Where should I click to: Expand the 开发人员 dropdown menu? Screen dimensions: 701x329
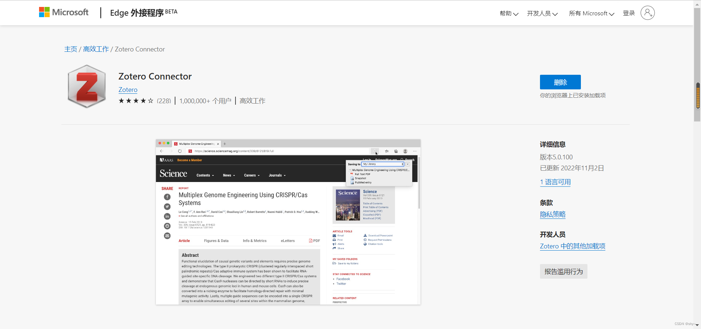(x=542, y=13)
